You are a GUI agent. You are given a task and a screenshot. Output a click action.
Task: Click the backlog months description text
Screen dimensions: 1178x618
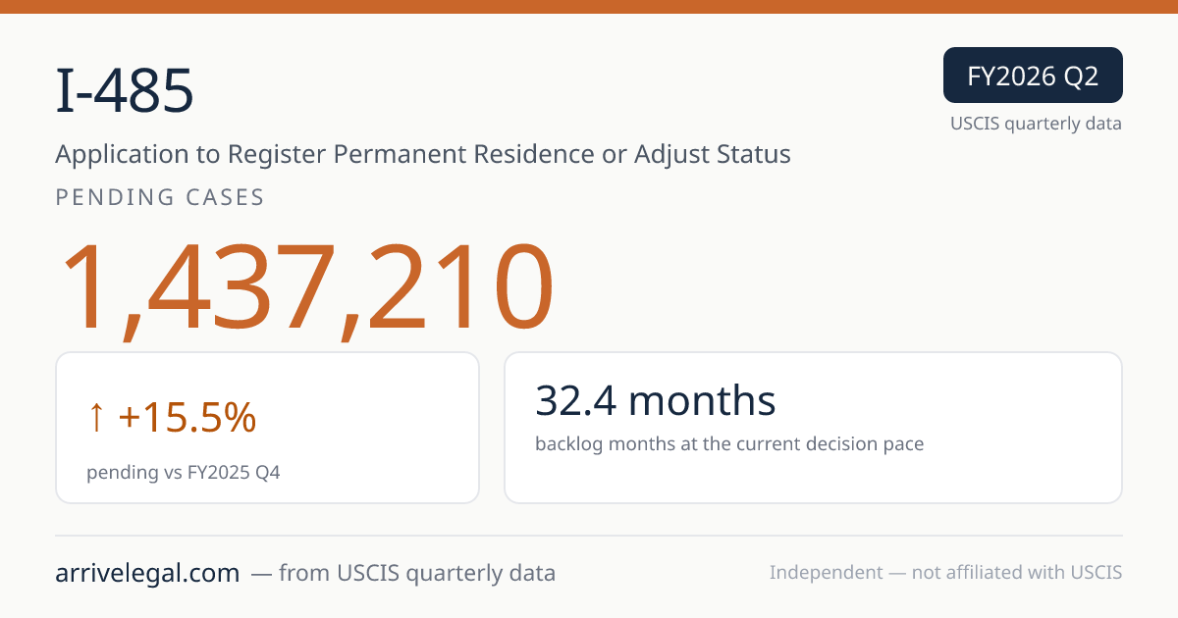pos(729,443)
